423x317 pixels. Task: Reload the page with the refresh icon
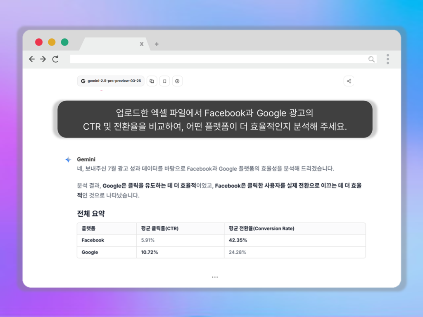55,59
